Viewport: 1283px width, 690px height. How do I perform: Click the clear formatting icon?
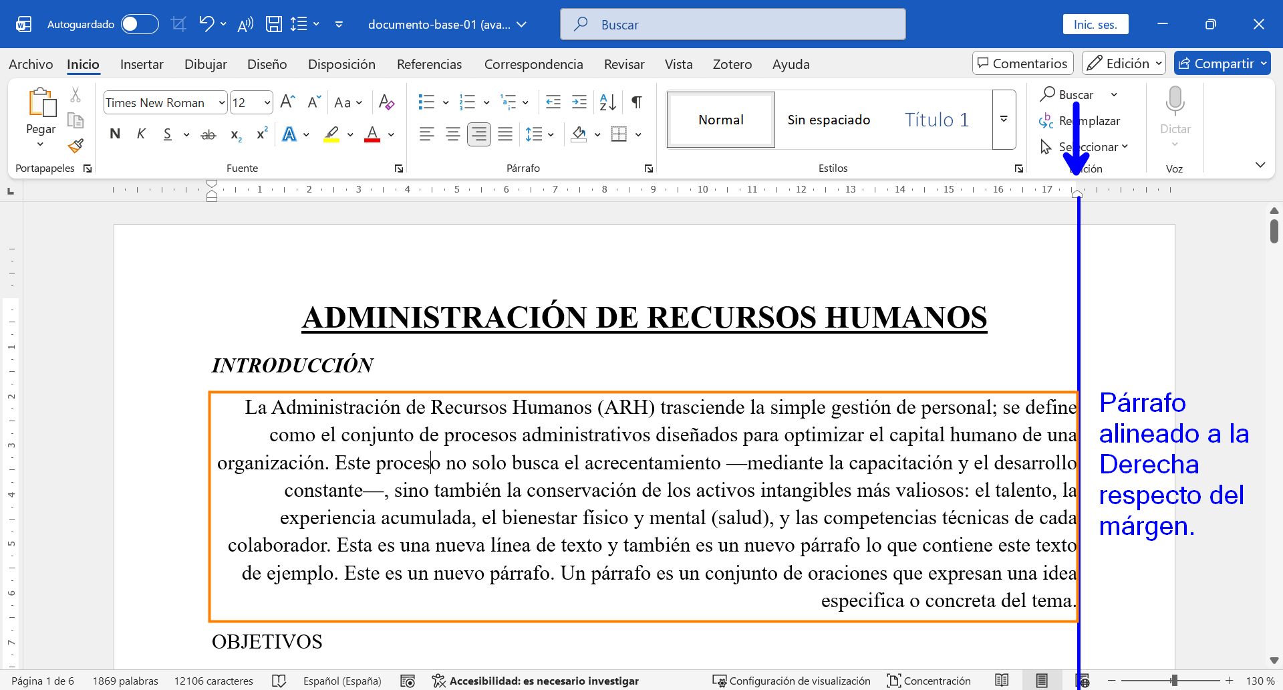click(x=386, y=102)
